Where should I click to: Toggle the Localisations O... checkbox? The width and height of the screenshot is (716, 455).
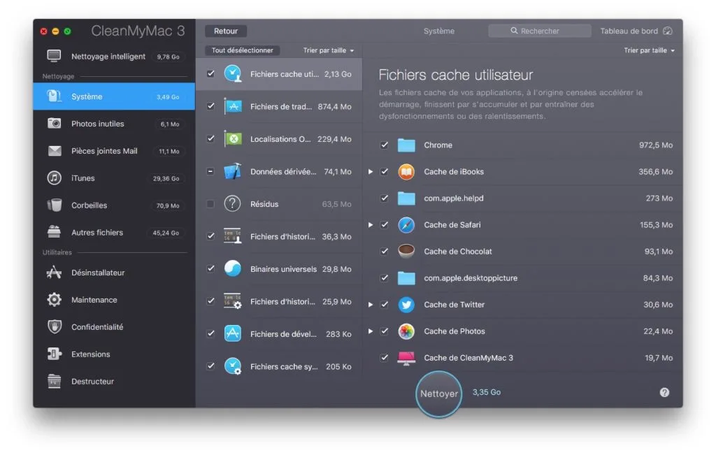click(210, 138)
